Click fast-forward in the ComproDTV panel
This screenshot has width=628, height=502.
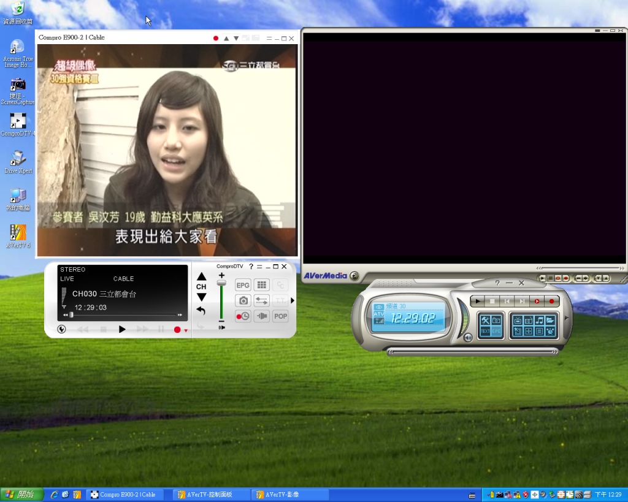[x=142, y=329]
